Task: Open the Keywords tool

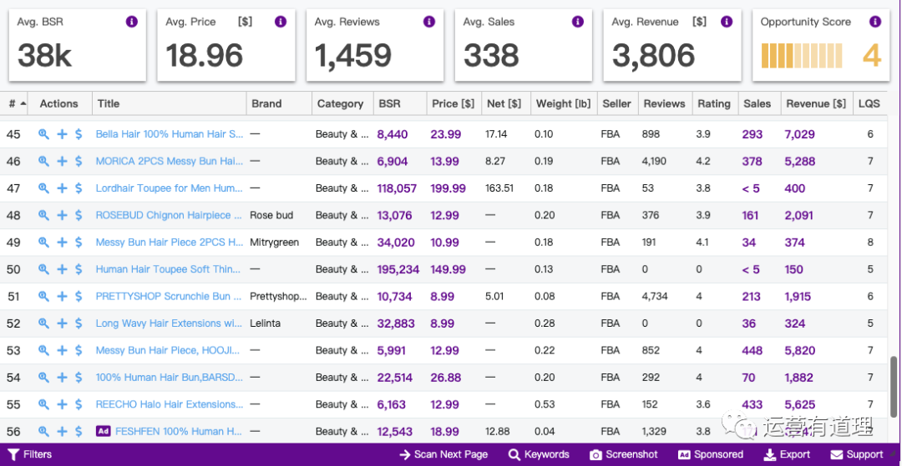Action: [539, 454]
